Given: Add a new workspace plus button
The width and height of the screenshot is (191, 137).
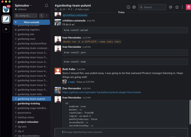Looking at the screenshot, I should [6, 29].
